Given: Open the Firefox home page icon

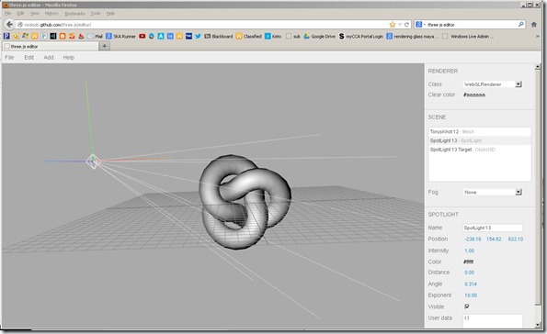Looking at the screenshot, I should click(534, 25).
